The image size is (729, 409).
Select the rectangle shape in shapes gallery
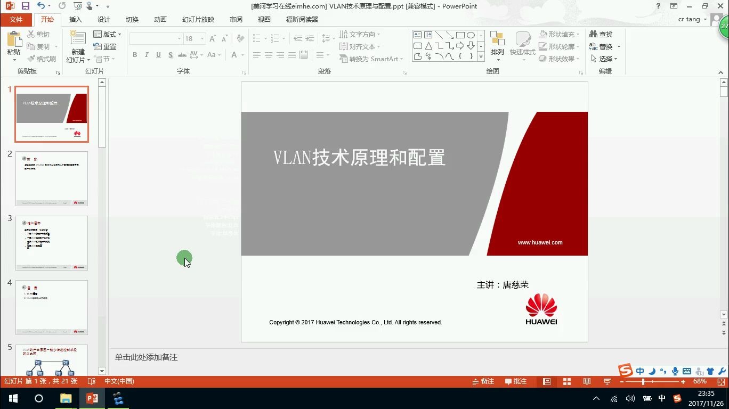[460, 35]
